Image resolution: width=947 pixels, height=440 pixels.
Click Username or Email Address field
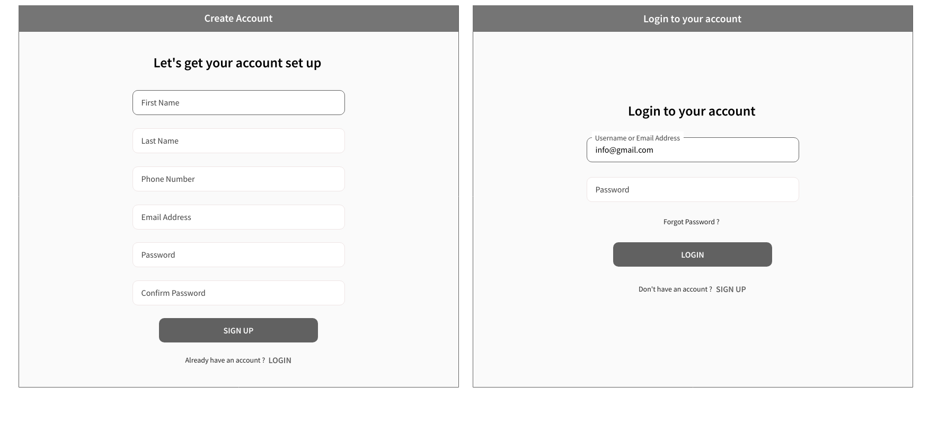693,149
